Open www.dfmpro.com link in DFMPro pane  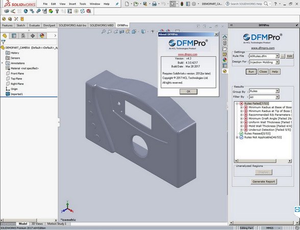263,48
